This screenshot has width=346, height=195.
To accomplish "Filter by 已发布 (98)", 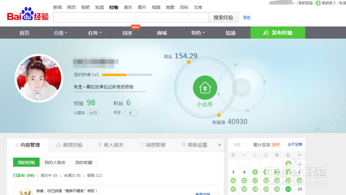I will click(x=24, y=175).
